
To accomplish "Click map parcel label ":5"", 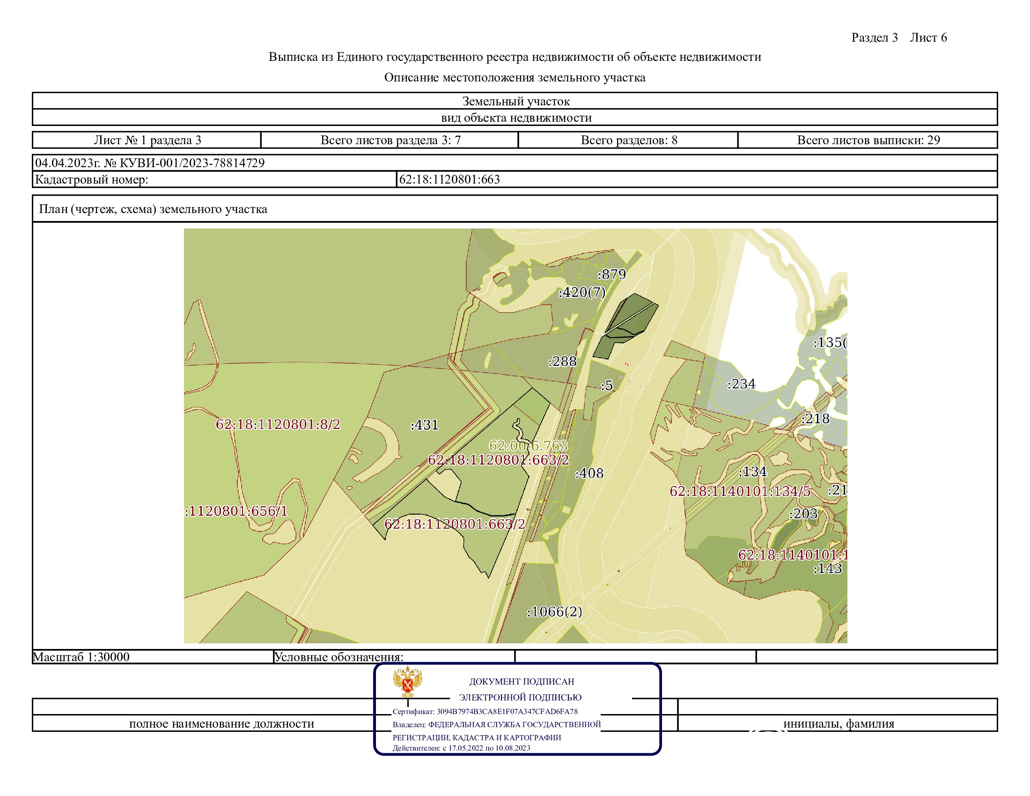I will (x=606, y=386).
